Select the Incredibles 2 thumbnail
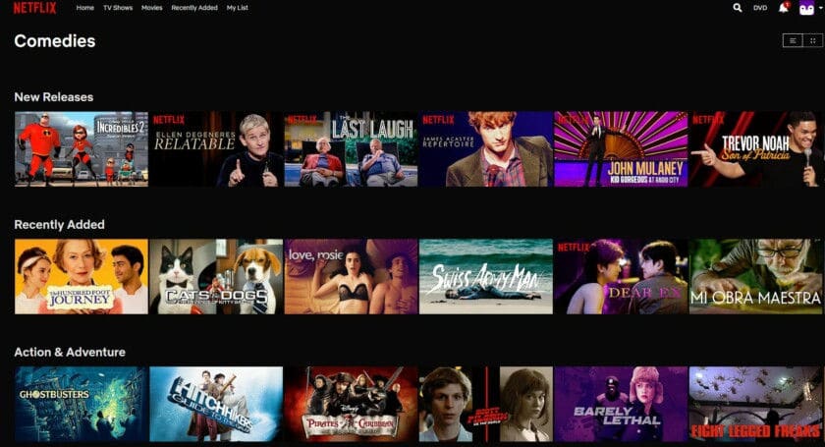 coord(82,149)
